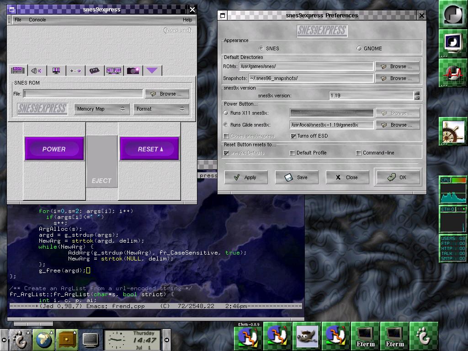Open the snes9express window menu button

point(11,10)
